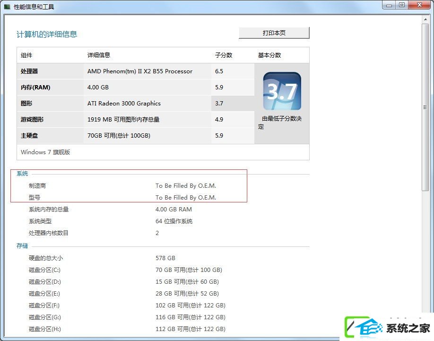Click 28 GB 可用(总计 52 GB) value
Screen dimensions: 434x341
[187, 293]
